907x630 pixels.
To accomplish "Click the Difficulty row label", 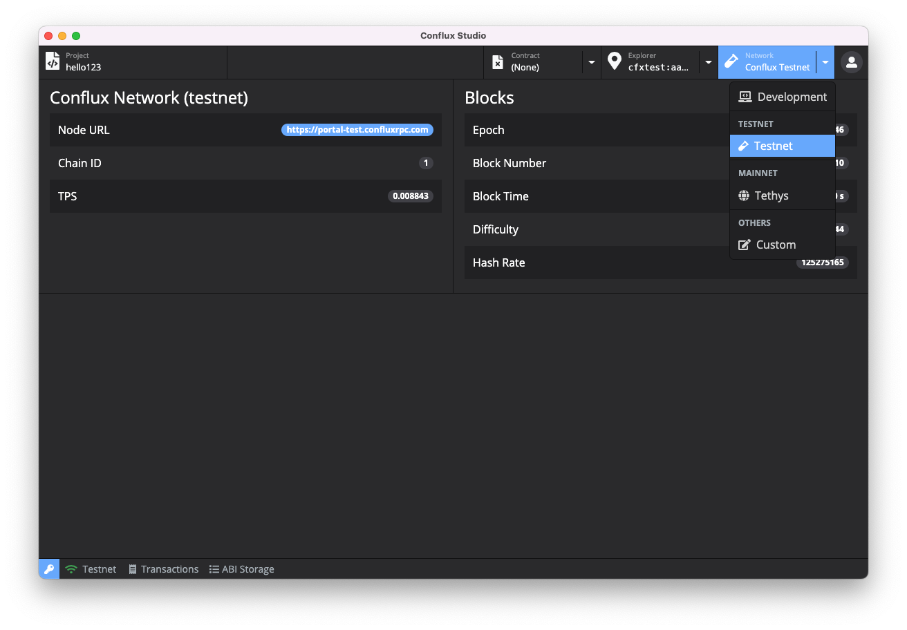I will coord(496,229).
